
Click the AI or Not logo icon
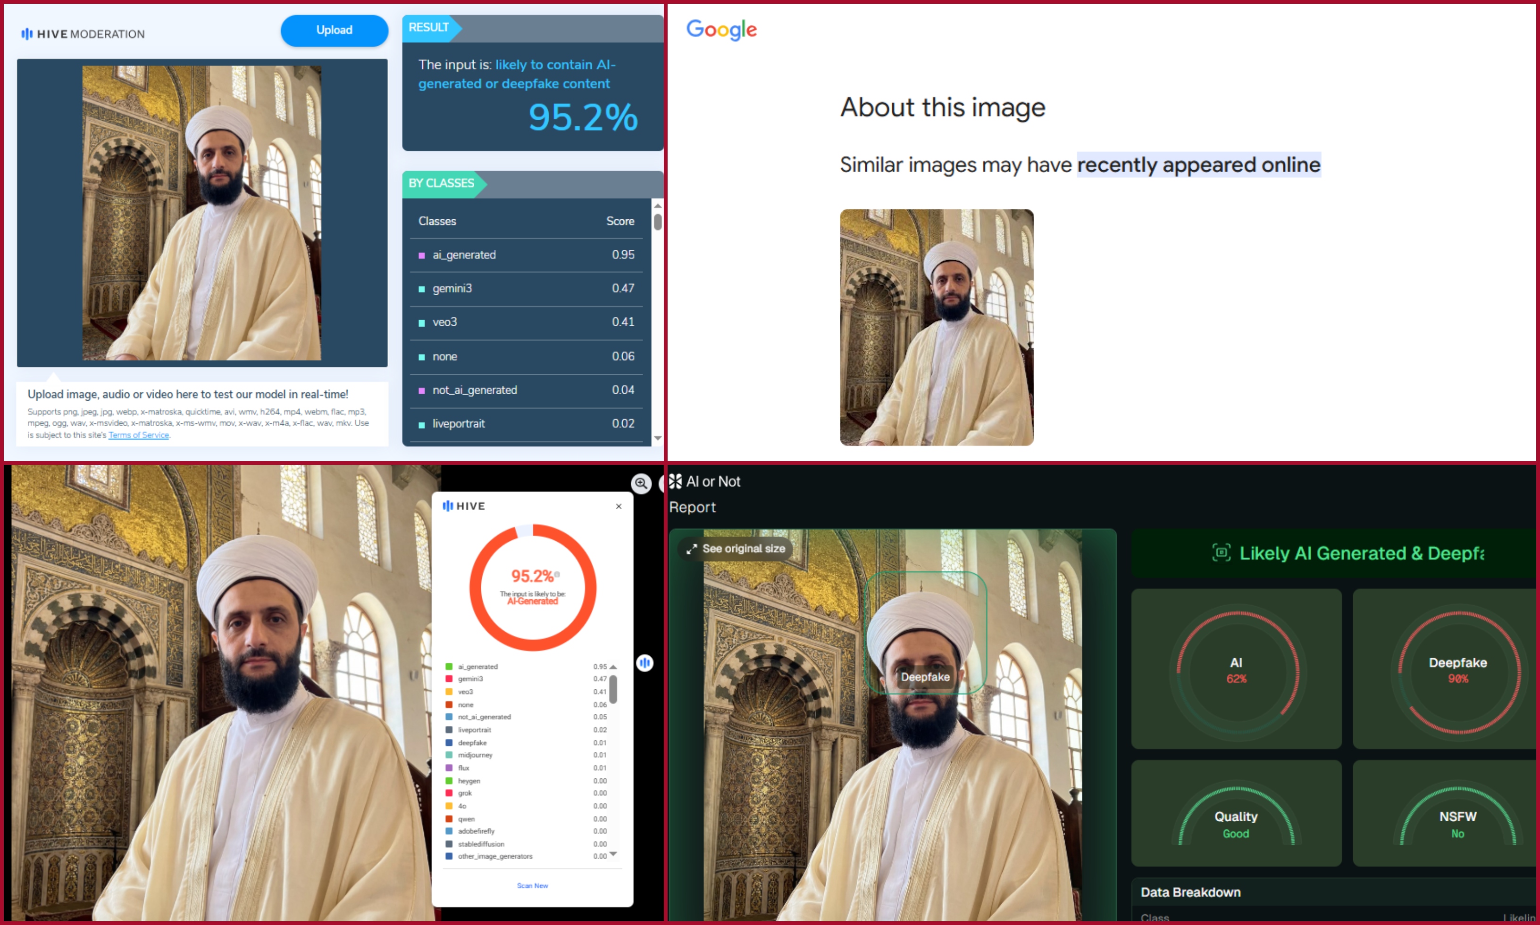click(676, 481)
